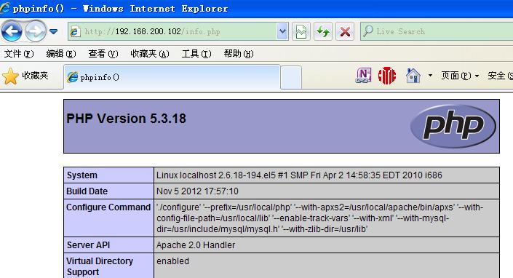Select the phpinfo() browser tab

tap(172, 77)
